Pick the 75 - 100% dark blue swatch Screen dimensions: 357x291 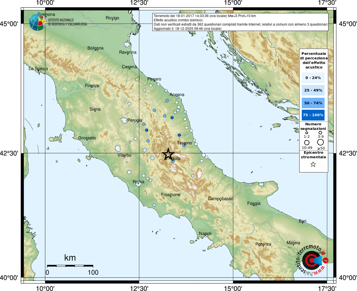coord(313,115)
